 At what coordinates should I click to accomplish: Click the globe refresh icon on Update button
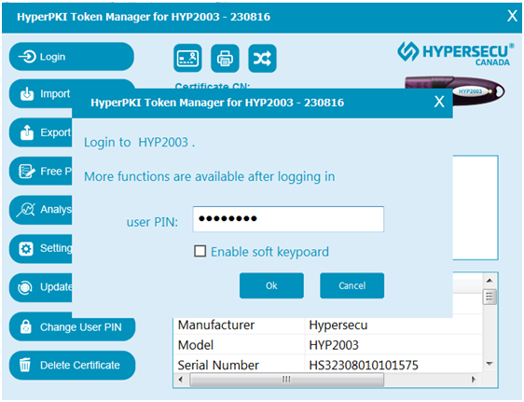pyautogui.click(x=25, y=287)
